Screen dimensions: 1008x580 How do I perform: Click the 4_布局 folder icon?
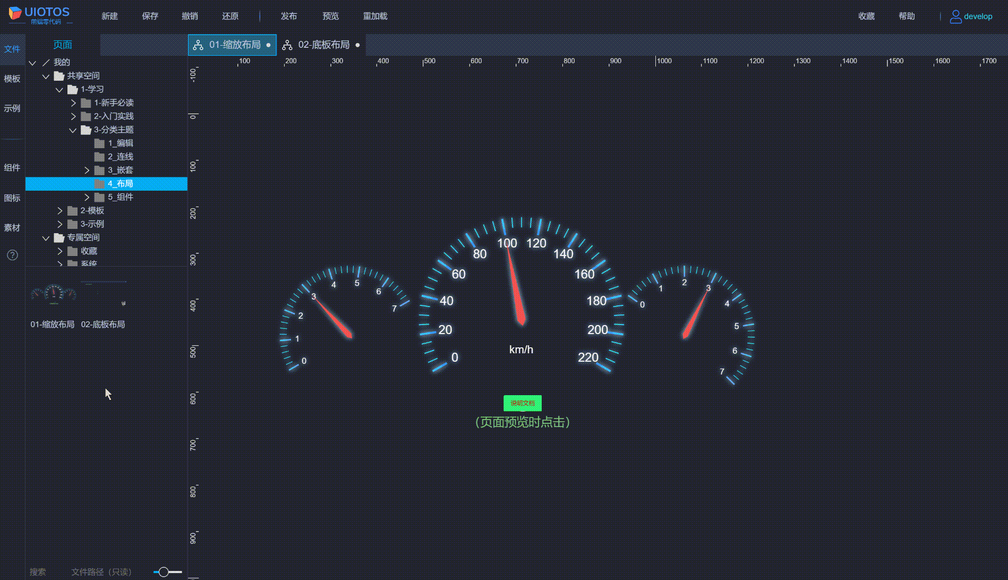point(99,184)
